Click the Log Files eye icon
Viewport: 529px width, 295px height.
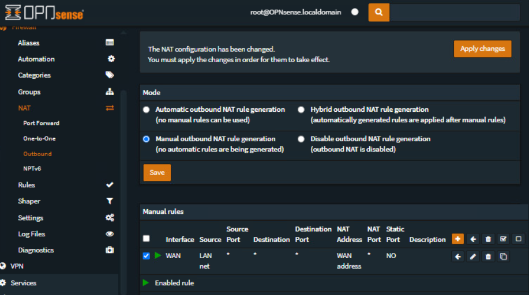(110, 234)
